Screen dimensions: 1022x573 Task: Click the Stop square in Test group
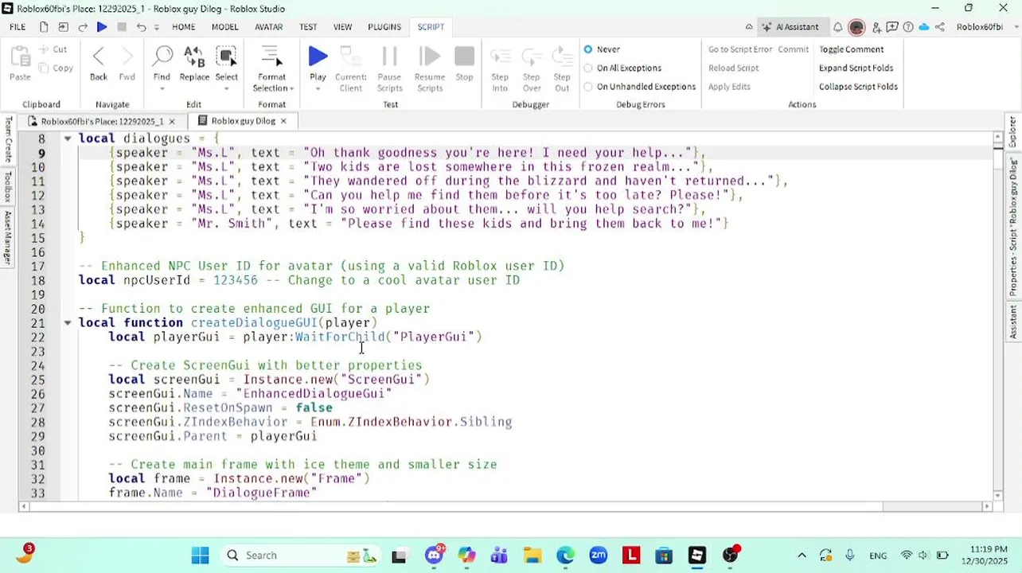(x=464, y=56)
